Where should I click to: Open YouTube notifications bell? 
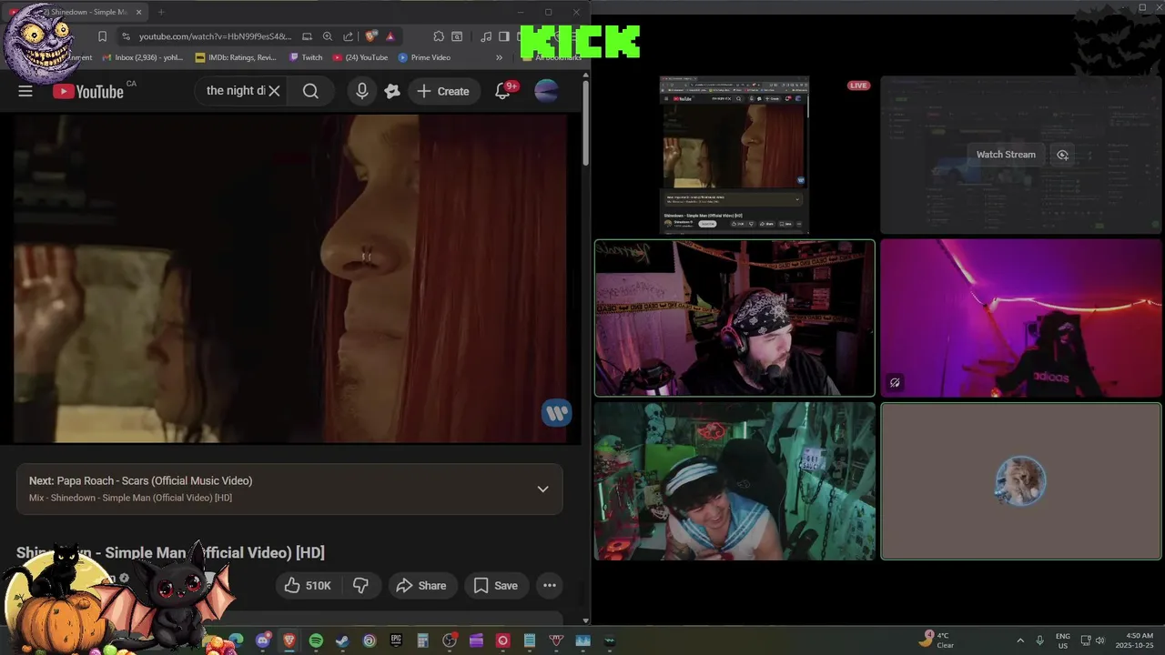502,91
